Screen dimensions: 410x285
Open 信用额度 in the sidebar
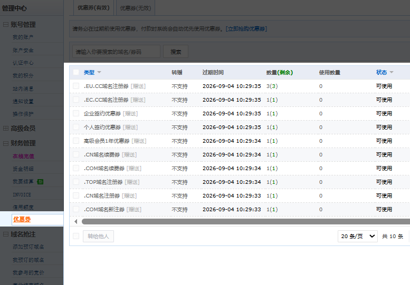point(23,208)
